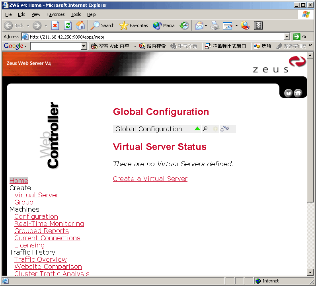Click the Zeus logo top right

[x=279, y=64]
